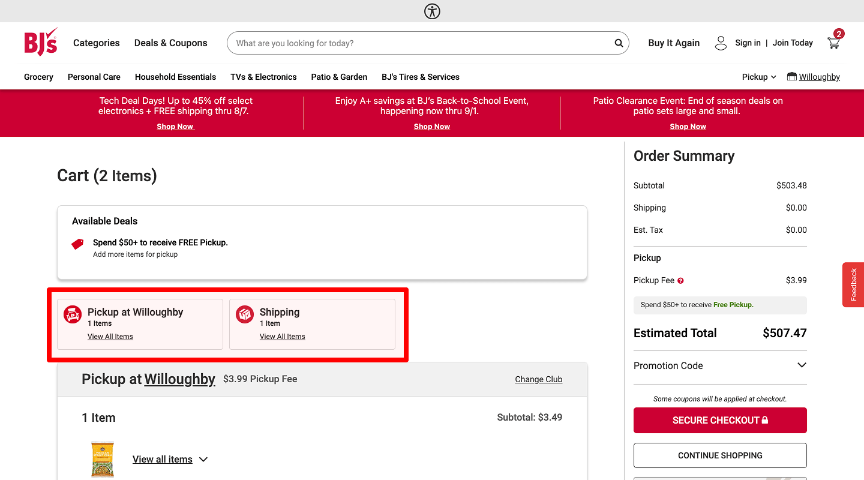Click the account person icon
The width and height of the screenshot is (864, 480).
tap(720, 43)
